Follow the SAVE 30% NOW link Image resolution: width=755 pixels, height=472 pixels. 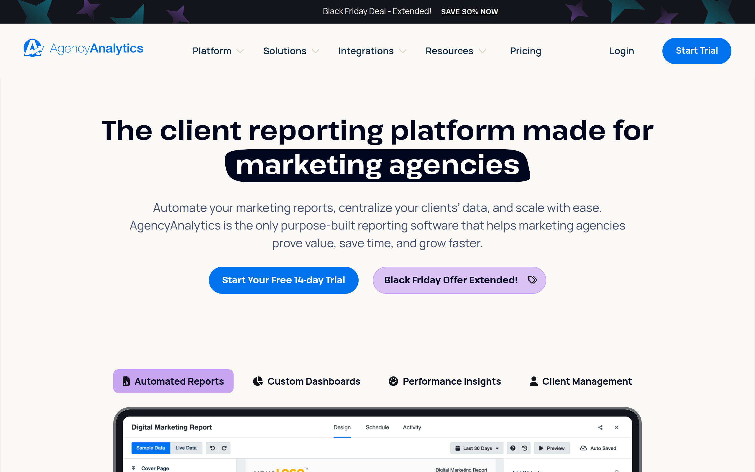tap(469, 12)
